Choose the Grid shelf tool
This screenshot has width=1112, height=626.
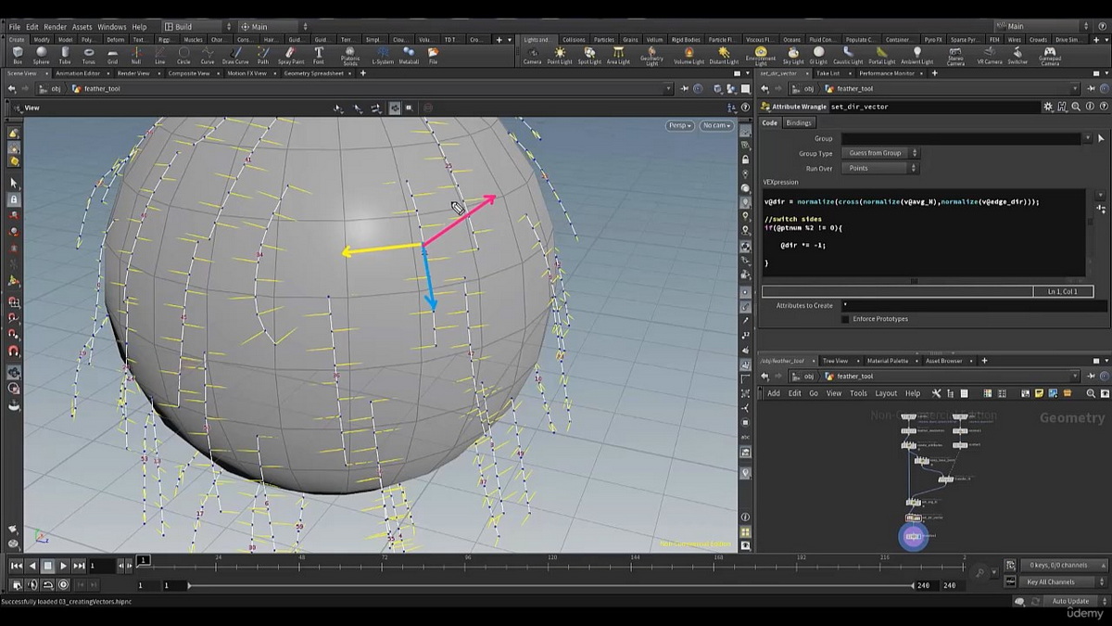pyautogui.click(x=112, y=55)
